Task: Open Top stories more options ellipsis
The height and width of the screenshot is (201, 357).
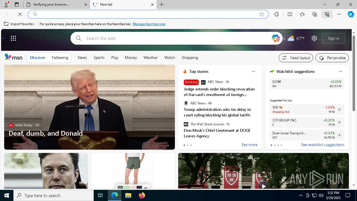Action: [254, 71]
